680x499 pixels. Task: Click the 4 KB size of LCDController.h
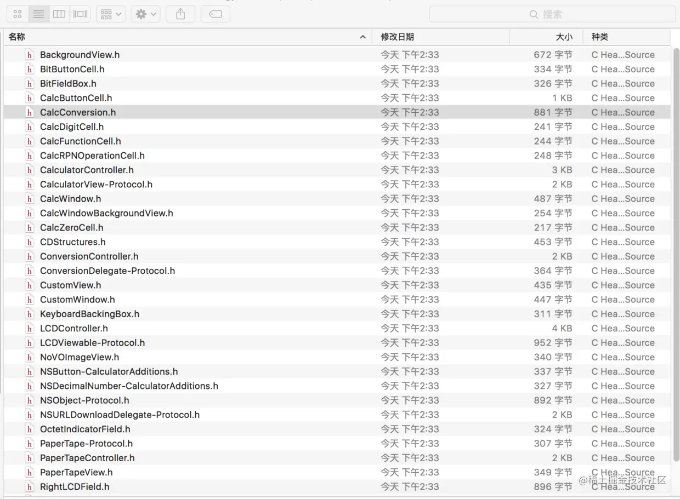coord(562,328)
